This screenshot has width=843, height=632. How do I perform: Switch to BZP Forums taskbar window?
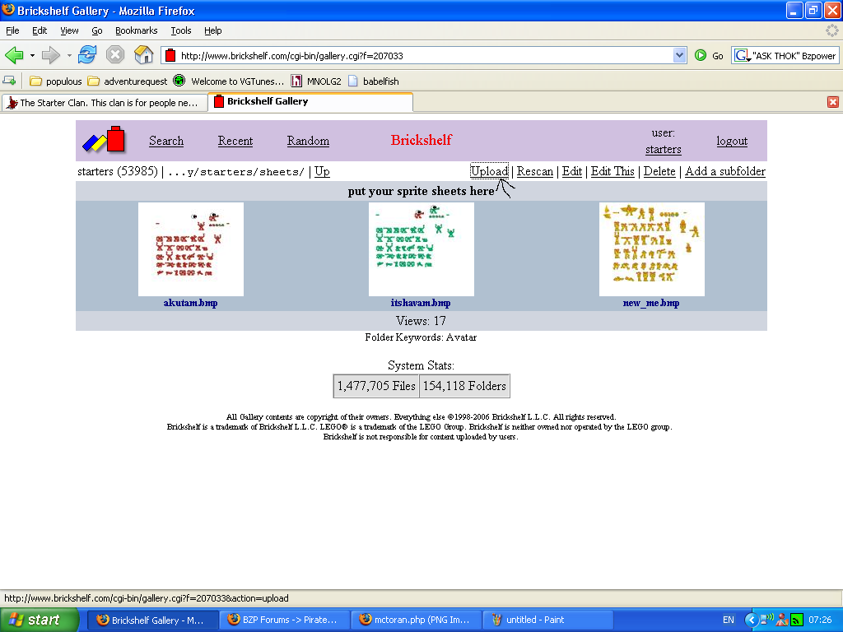pos(284,620)
